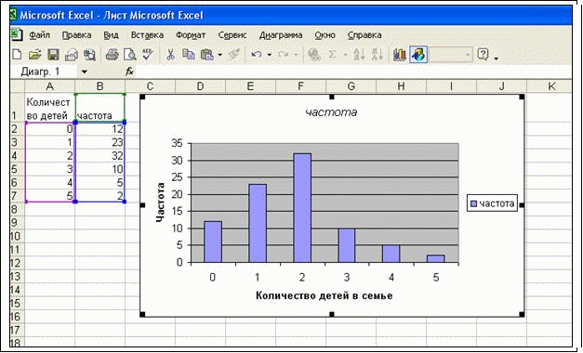Open the Chart Wizard icon

(400, 55)
